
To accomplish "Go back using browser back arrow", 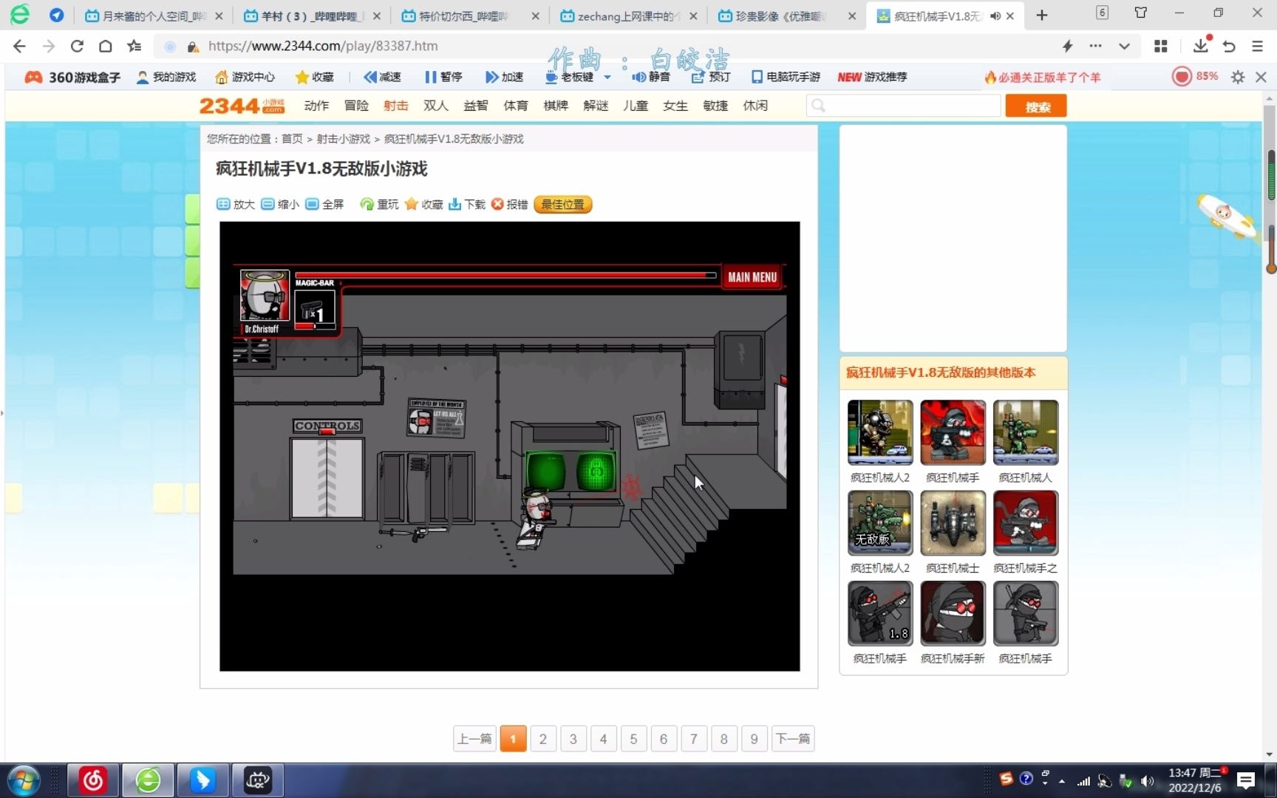I will click(x=19, y=46).
